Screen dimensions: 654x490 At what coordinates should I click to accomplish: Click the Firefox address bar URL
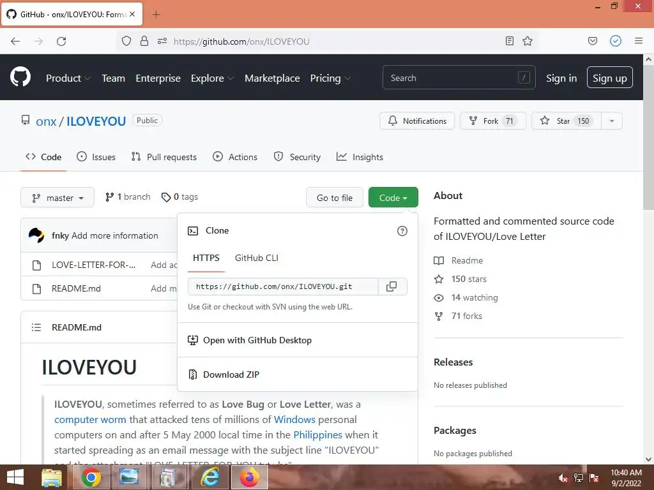click(x=241, y=41)
